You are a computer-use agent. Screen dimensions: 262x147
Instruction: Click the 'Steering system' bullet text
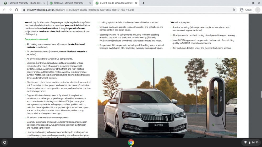[131, 38]
